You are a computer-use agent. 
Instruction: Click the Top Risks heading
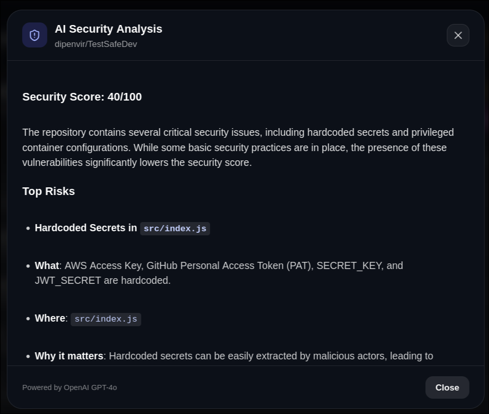click(48, 191)
